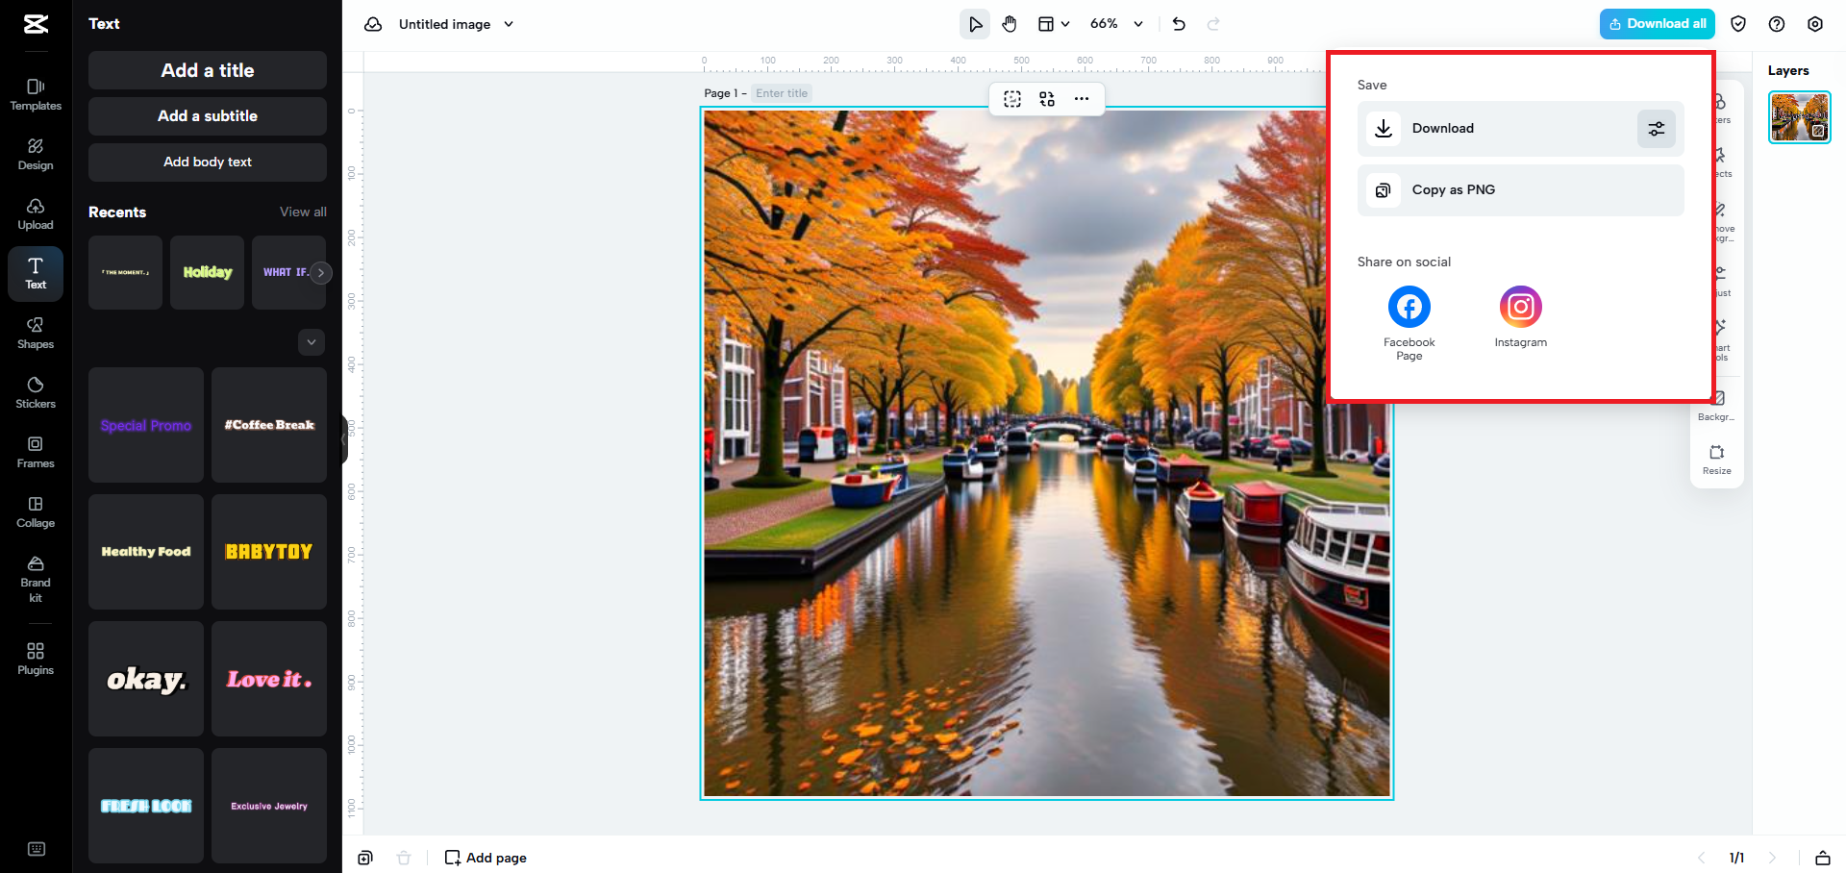Image resolution: width=1846 pixels, height=873 pixels.
Task: Select the hand pan tool
Action: (x=1010, y=24)
